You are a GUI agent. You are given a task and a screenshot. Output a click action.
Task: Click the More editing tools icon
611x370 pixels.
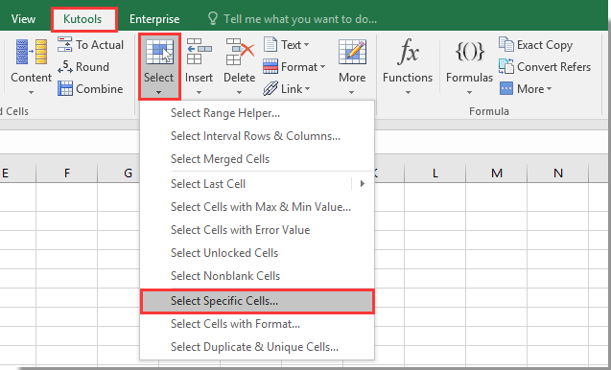click(x=352, y=52)
